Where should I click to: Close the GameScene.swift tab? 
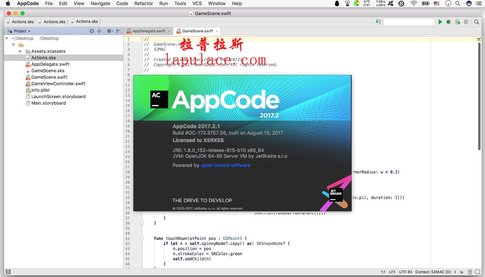217,31
